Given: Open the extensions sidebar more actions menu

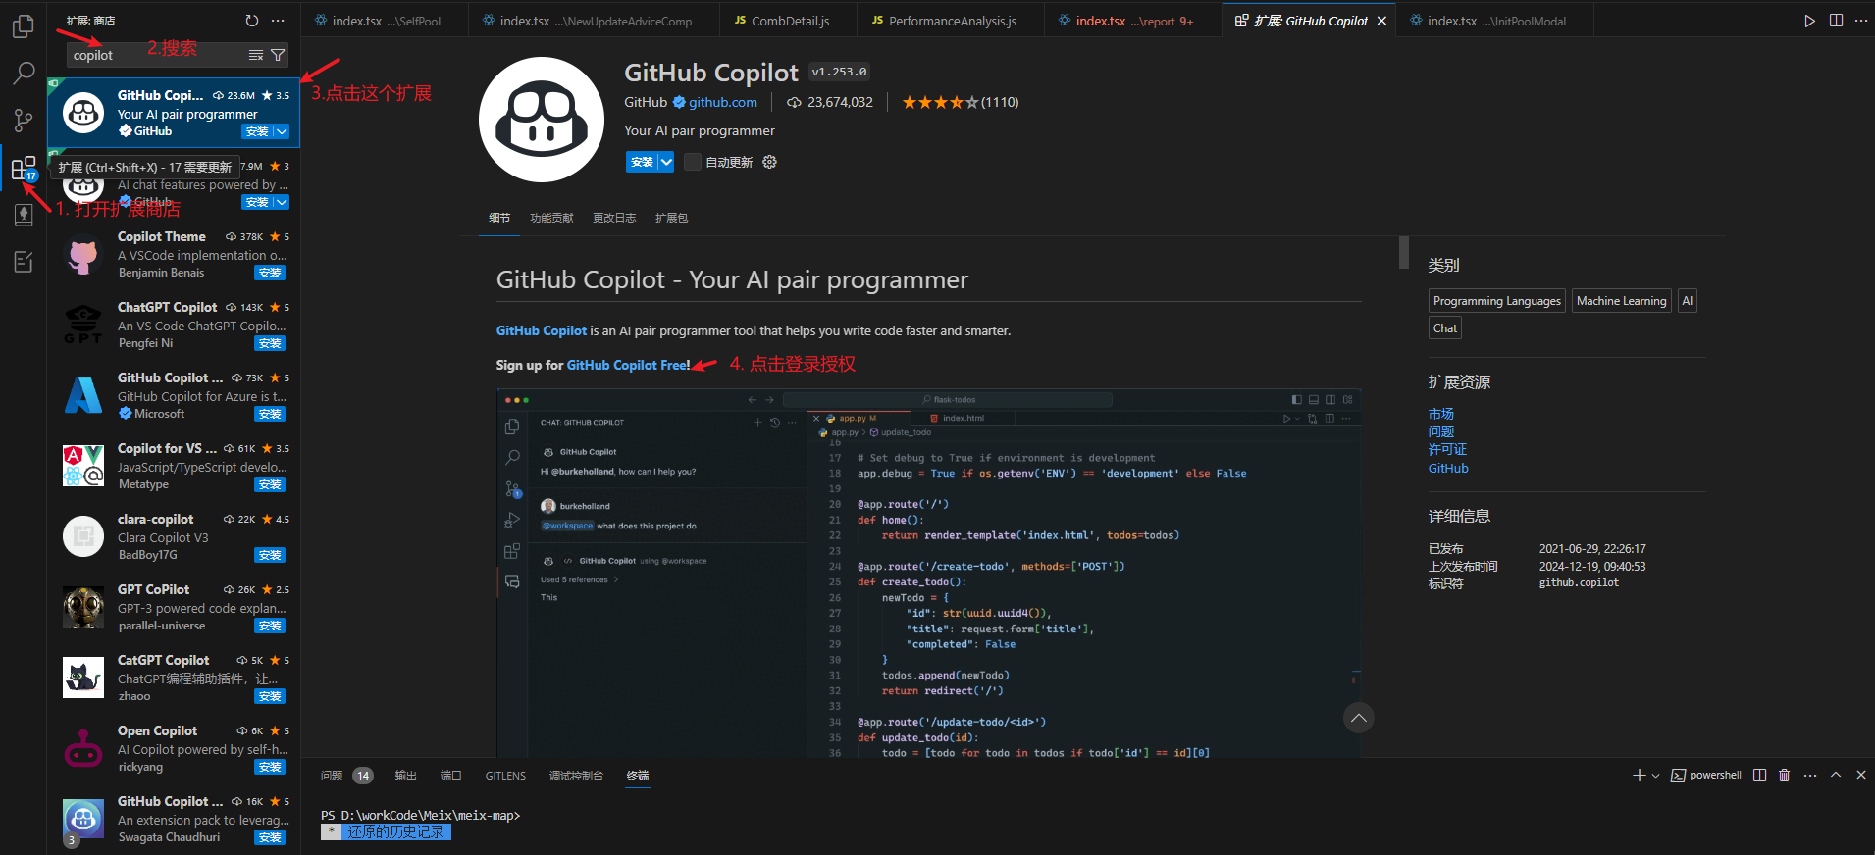Looking at the screenshot, I should (x=278, y=21).
